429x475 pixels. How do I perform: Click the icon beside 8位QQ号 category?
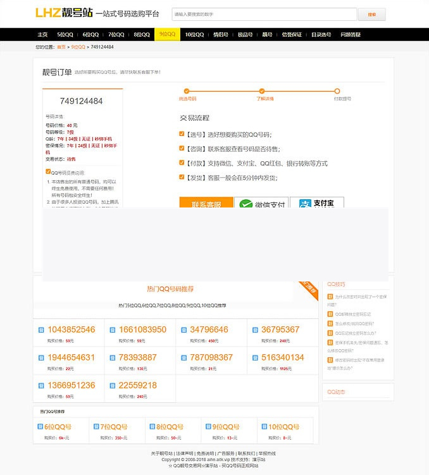click(x=151, y=427)
